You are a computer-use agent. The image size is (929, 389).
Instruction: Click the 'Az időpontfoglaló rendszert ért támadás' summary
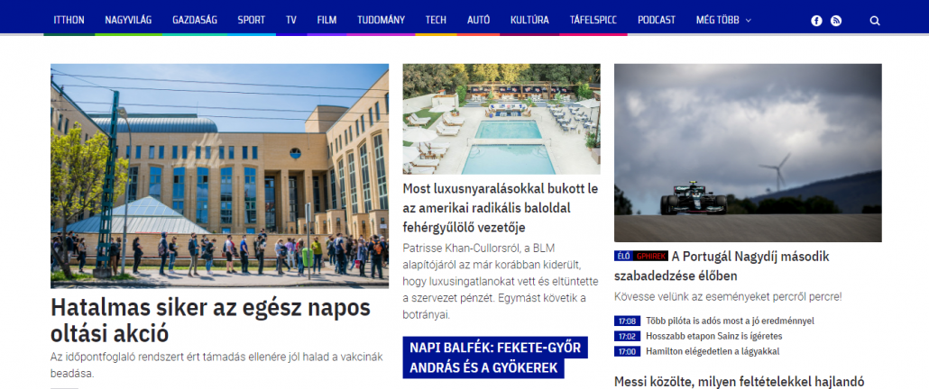pyautogui.click(x=216, y=366)
